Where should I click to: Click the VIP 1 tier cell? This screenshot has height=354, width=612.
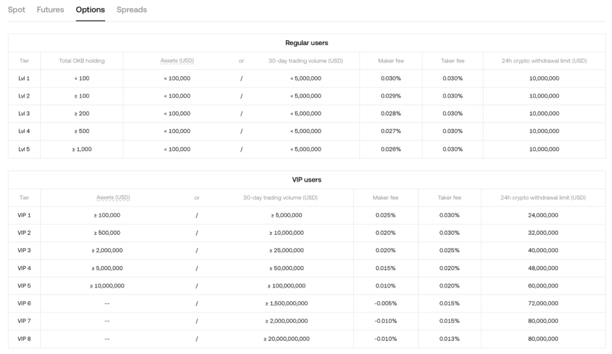24,215
